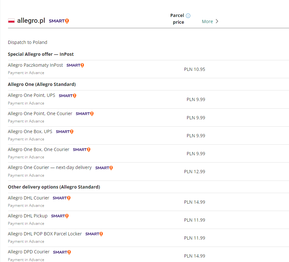
Task: Click the Poland flag icon
Action: point(11,21)
